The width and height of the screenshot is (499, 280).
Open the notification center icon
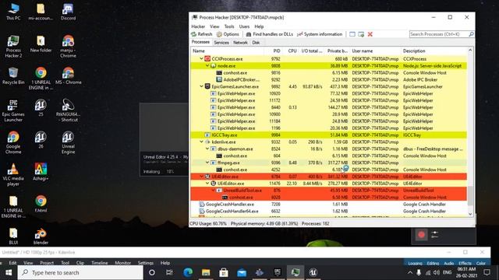coord(487,272)
